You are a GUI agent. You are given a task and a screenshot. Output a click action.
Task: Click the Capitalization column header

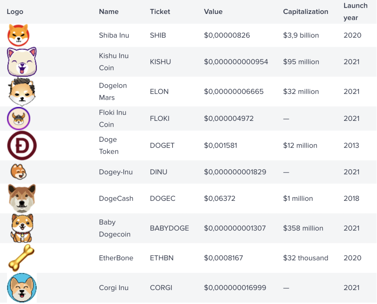[x=305, y=11]
